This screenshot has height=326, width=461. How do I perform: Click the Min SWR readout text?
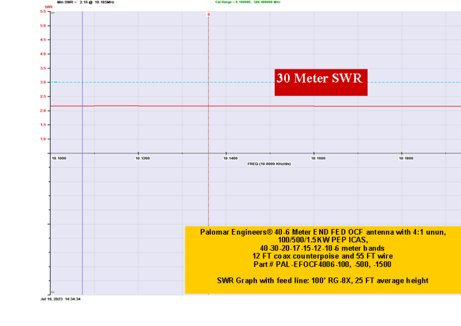coord(85,2)
